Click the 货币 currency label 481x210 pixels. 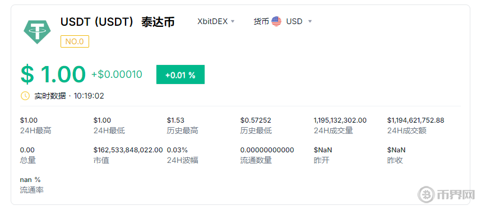[261, 21]
